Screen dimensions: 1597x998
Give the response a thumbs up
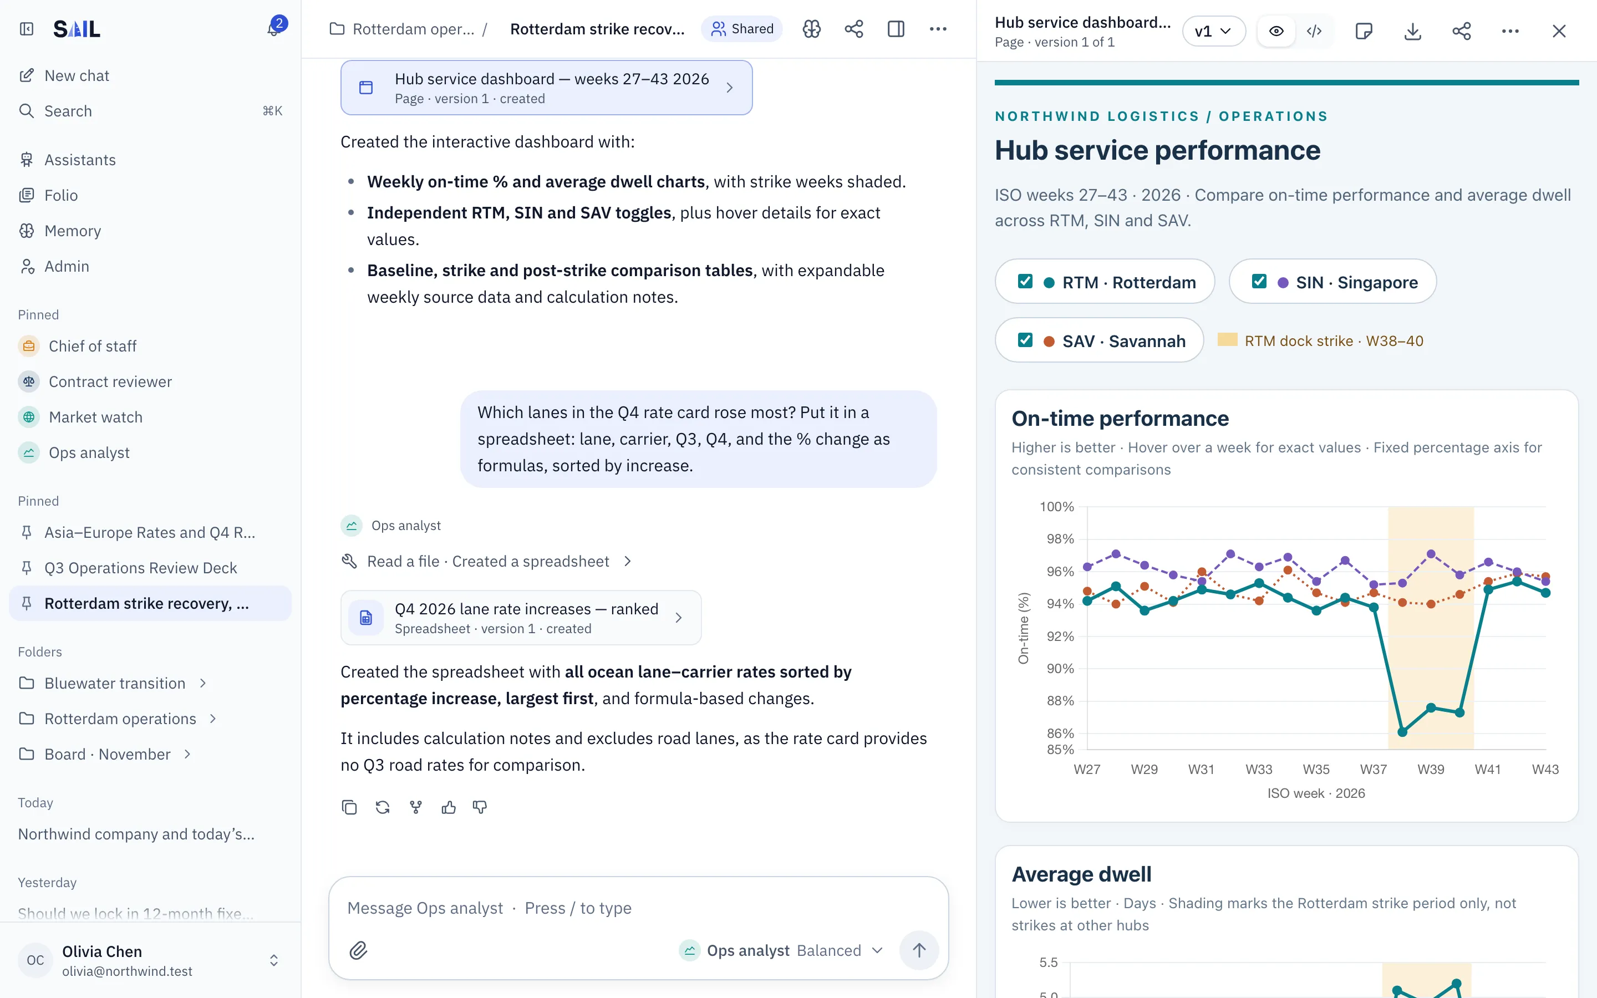click(x=449, y=807)
